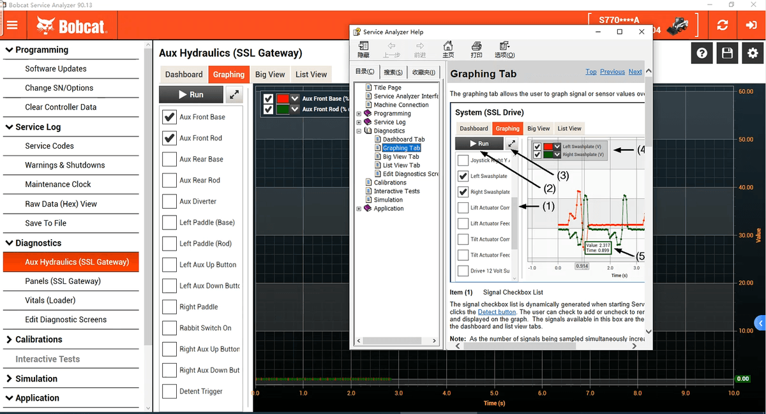The image size is (766, 414).
Task: Click the save floppy disk icon
Action: point(727,54)
